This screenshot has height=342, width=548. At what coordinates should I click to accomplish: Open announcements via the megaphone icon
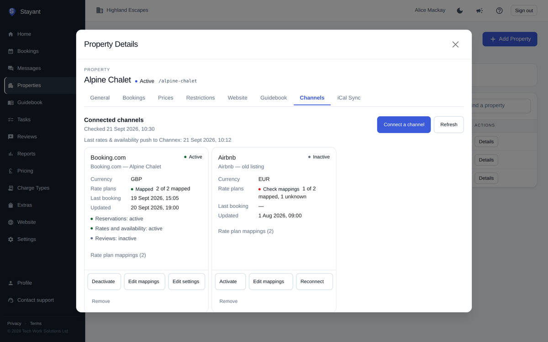(x=479, y=10)
